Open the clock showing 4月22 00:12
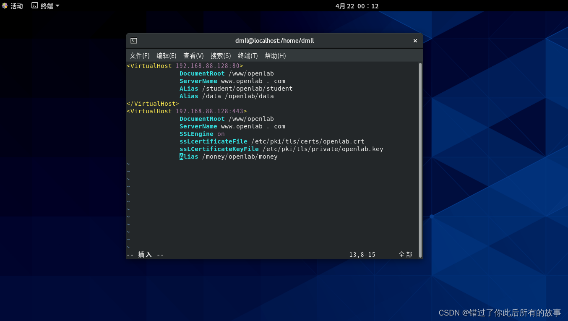Image resolution: width=568 pixels, height=321 pixels. click(356, 6)
